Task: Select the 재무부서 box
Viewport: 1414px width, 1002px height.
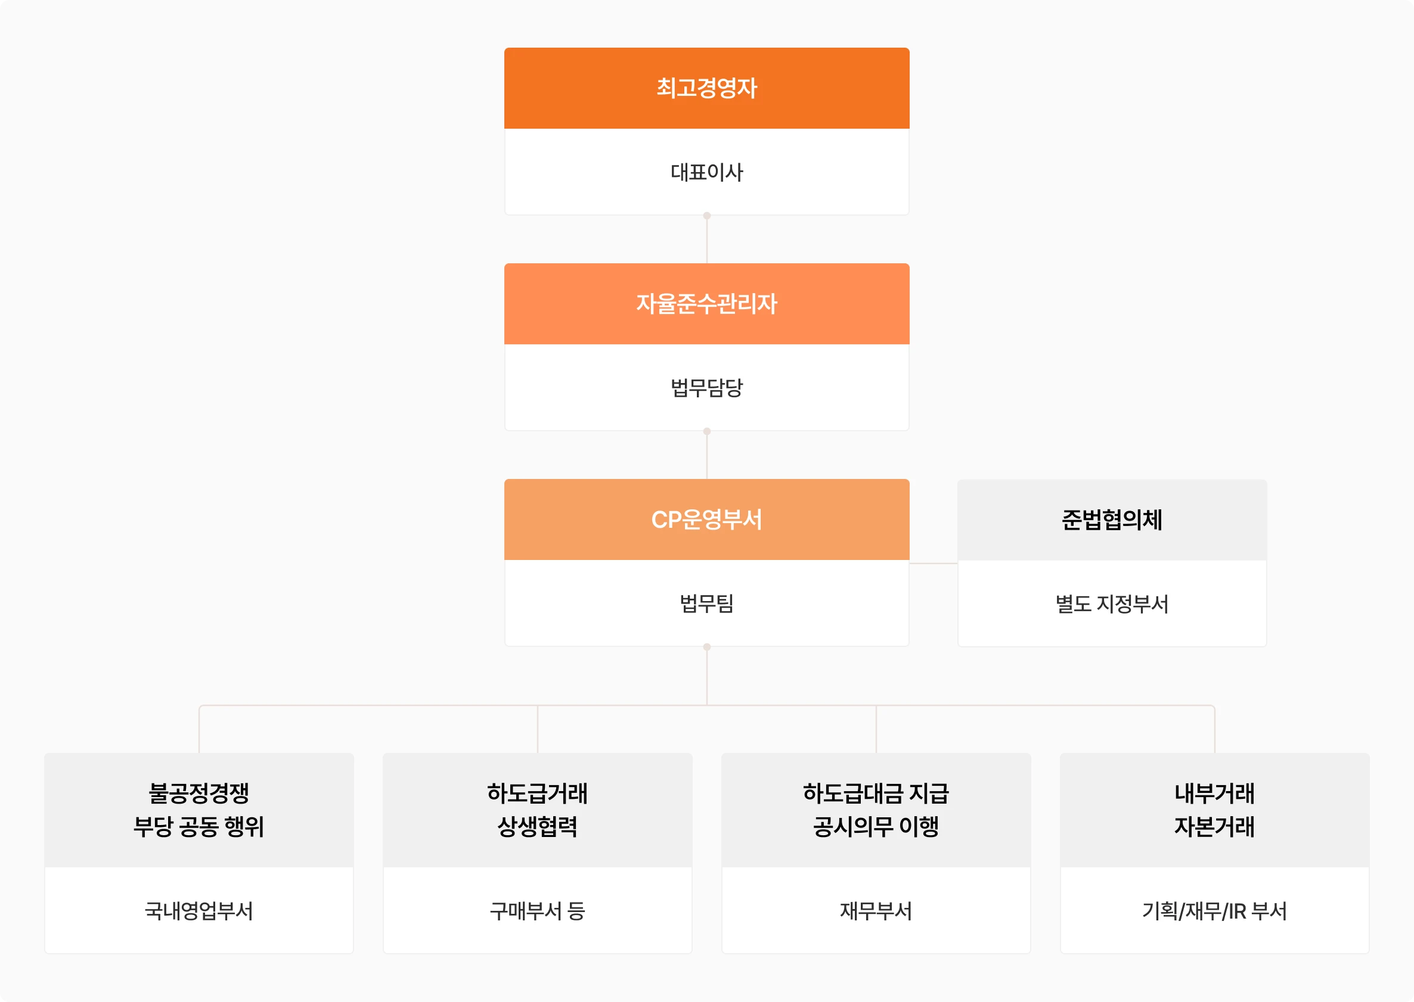Action: click(876, 910)
